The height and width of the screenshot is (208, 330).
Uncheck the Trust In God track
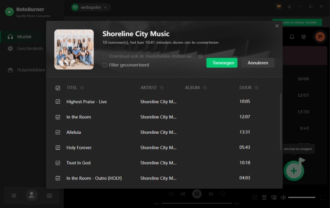coord(58,163)
